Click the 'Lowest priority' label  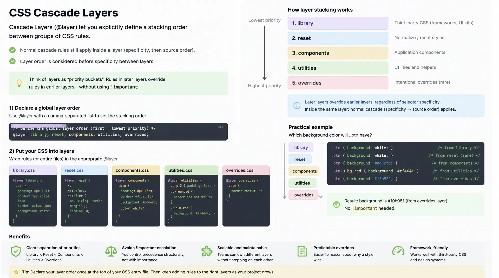pyautogui.click(x=264, y=20)
